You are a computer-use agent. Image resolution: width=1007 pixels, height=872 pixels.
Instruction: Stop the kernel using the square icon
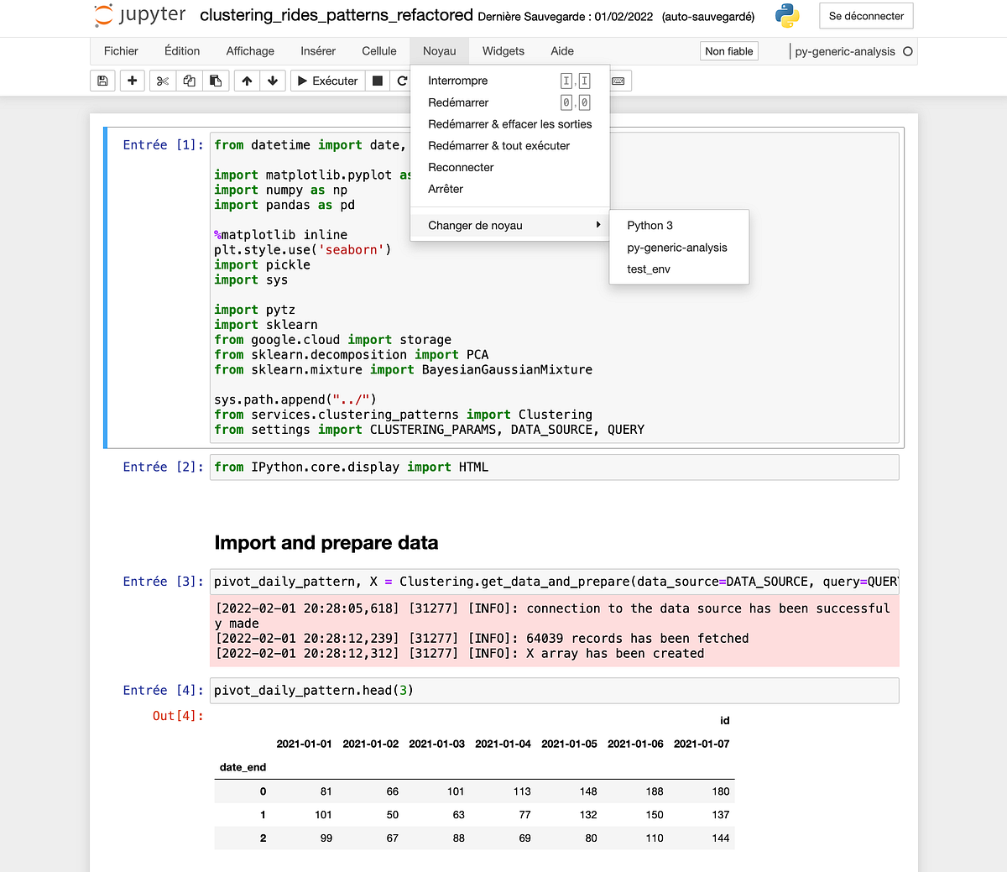378,81
